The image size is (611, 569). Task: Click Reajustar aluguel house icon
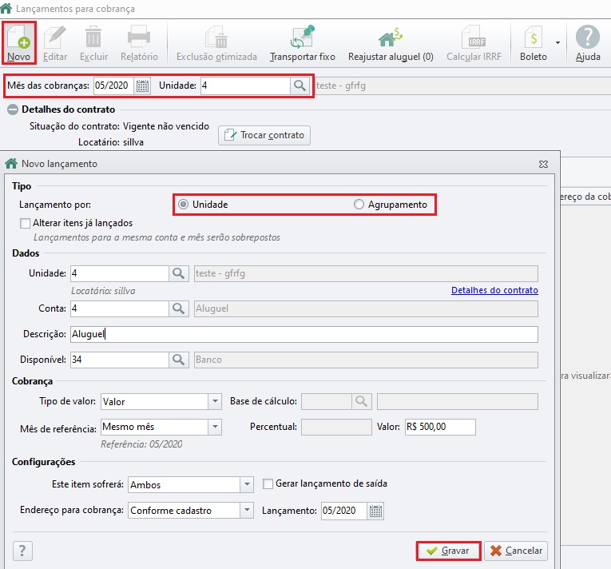pyautogui.click(x=391, y=38)
